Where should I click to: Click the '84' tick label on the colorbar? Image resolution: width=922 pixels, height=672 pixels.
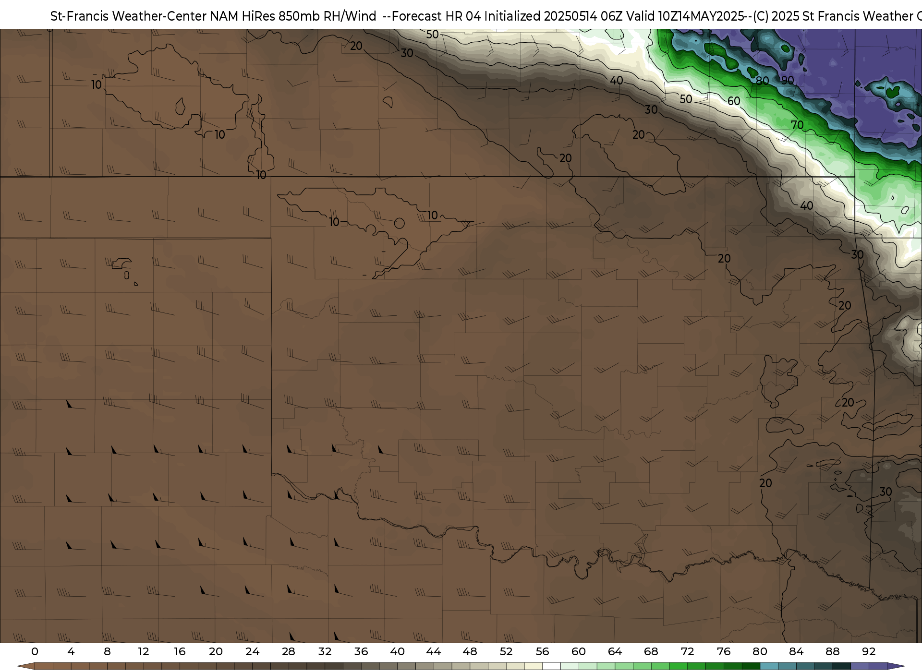click(x=796, y=651)
